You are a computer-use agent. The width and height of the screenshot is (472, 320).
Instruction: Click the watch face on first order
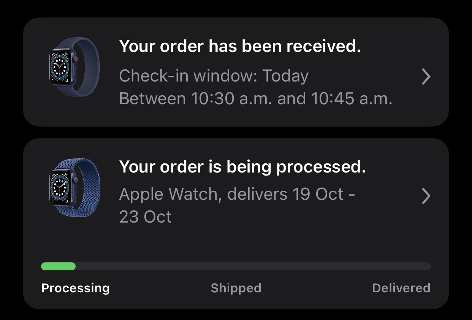[x=61, y=68]
